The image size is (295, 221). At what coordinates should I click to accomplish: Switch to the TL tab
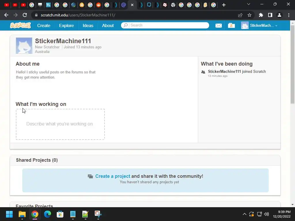(x=48, y=5)
